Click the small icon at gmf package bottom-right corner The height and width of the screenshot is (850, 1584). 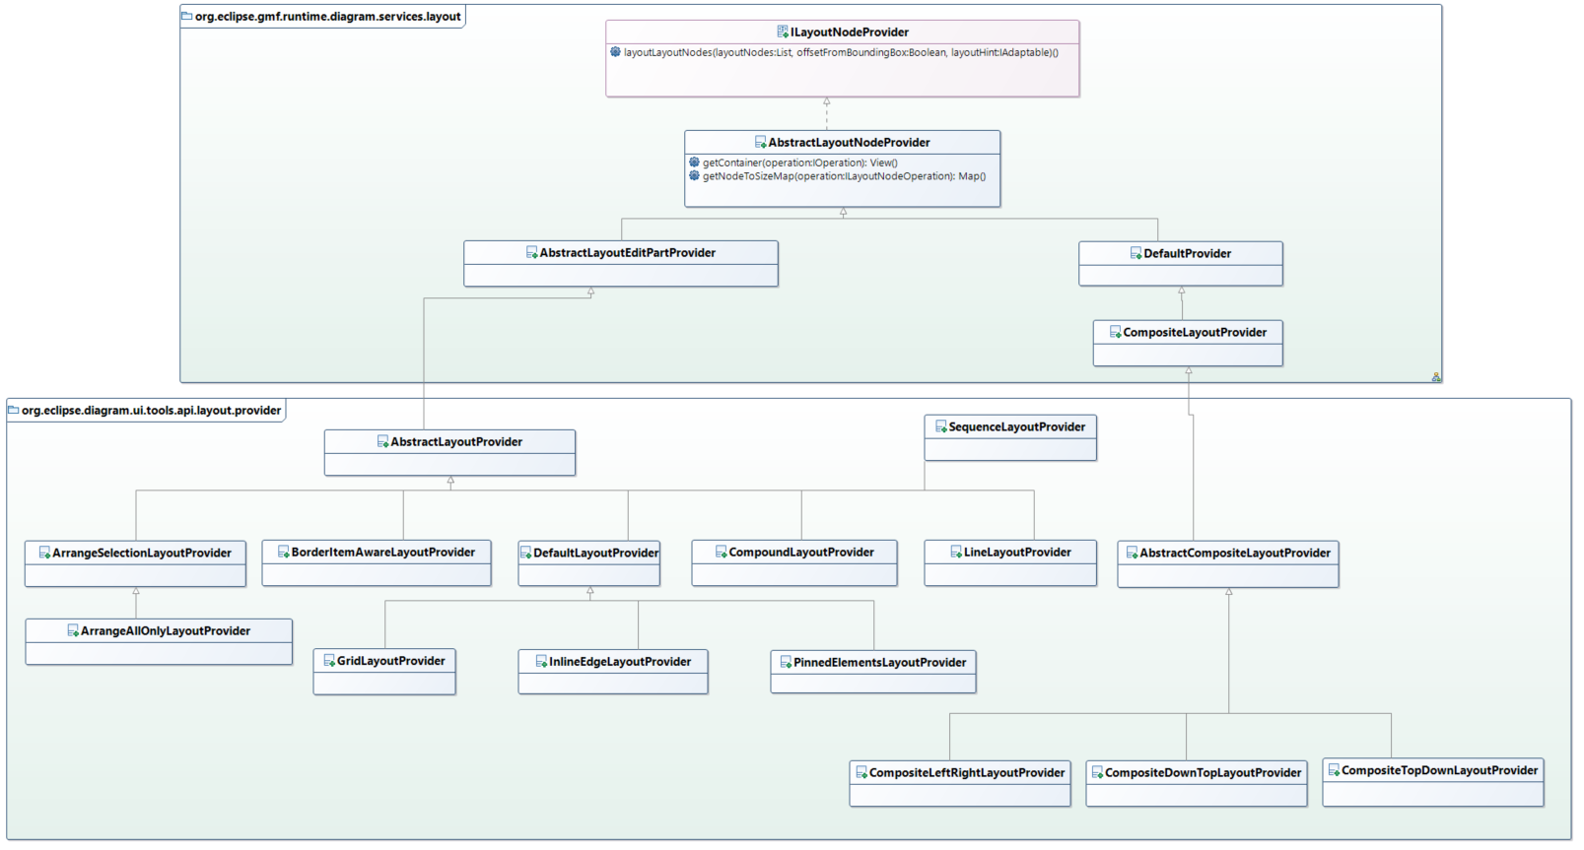tap(1435, 376)
